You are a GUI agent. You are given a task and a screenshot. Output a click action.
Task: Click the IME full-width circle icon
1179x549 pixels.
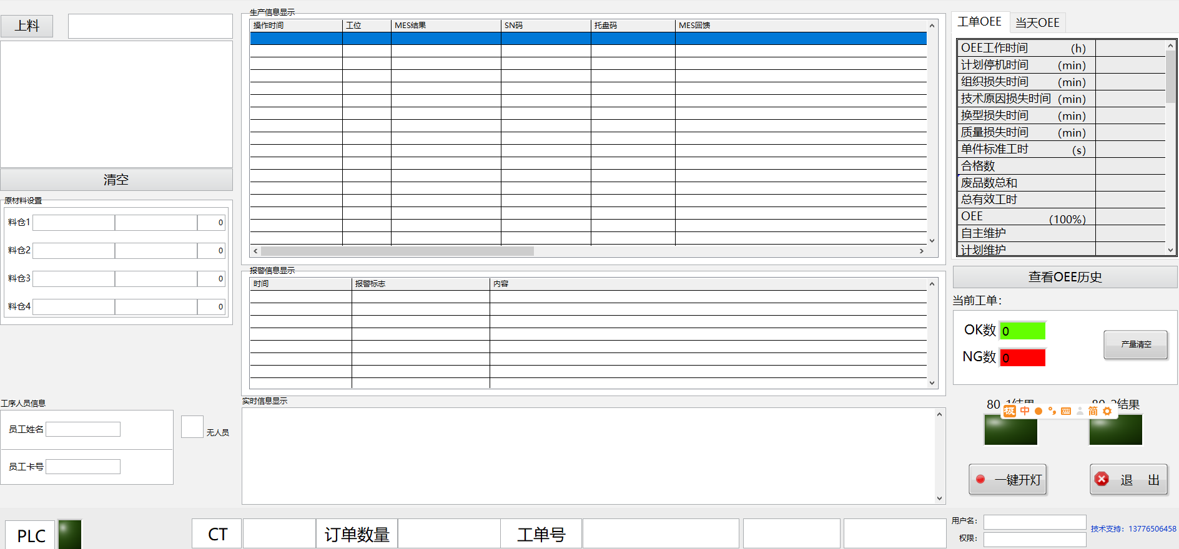1038,411
